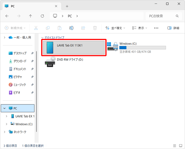
Task: Click pin icon next to ビデオ
Action: click(x=32, y=93)
